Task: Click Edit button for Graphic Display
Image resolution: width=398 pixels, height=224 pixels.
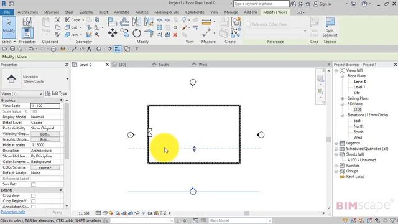Action: [45, 139]
